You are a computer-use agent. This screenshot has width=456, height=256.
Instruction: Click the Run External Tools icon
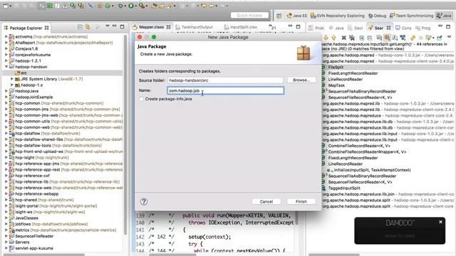pos(141,6)
